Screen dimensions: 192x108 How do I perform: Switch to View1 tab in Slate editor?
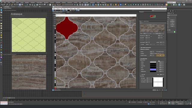[x=68, y=12]
